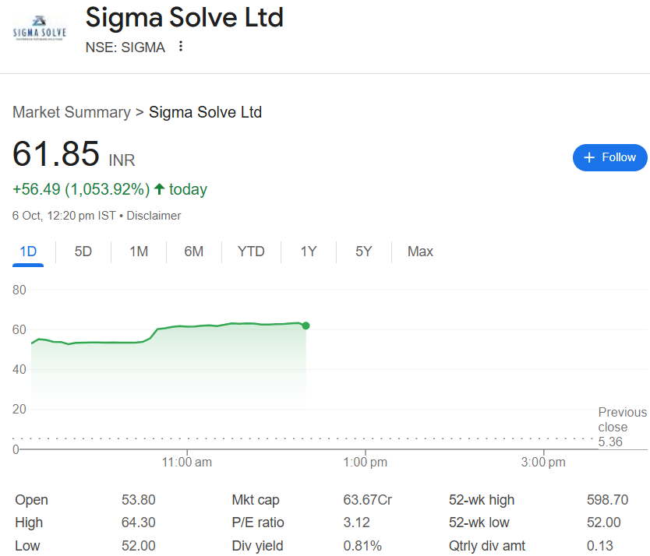The height and width of the screenshot is (556, 650).
Task: Click the Sigma Solve Ltd page heading
Action: point(184,17)
